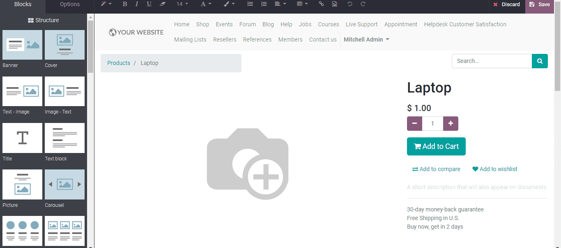Open the paintbrush color picker dropdown
This screenshot has height=248, width=561.
pyautogui.click(x=229, y=4)
